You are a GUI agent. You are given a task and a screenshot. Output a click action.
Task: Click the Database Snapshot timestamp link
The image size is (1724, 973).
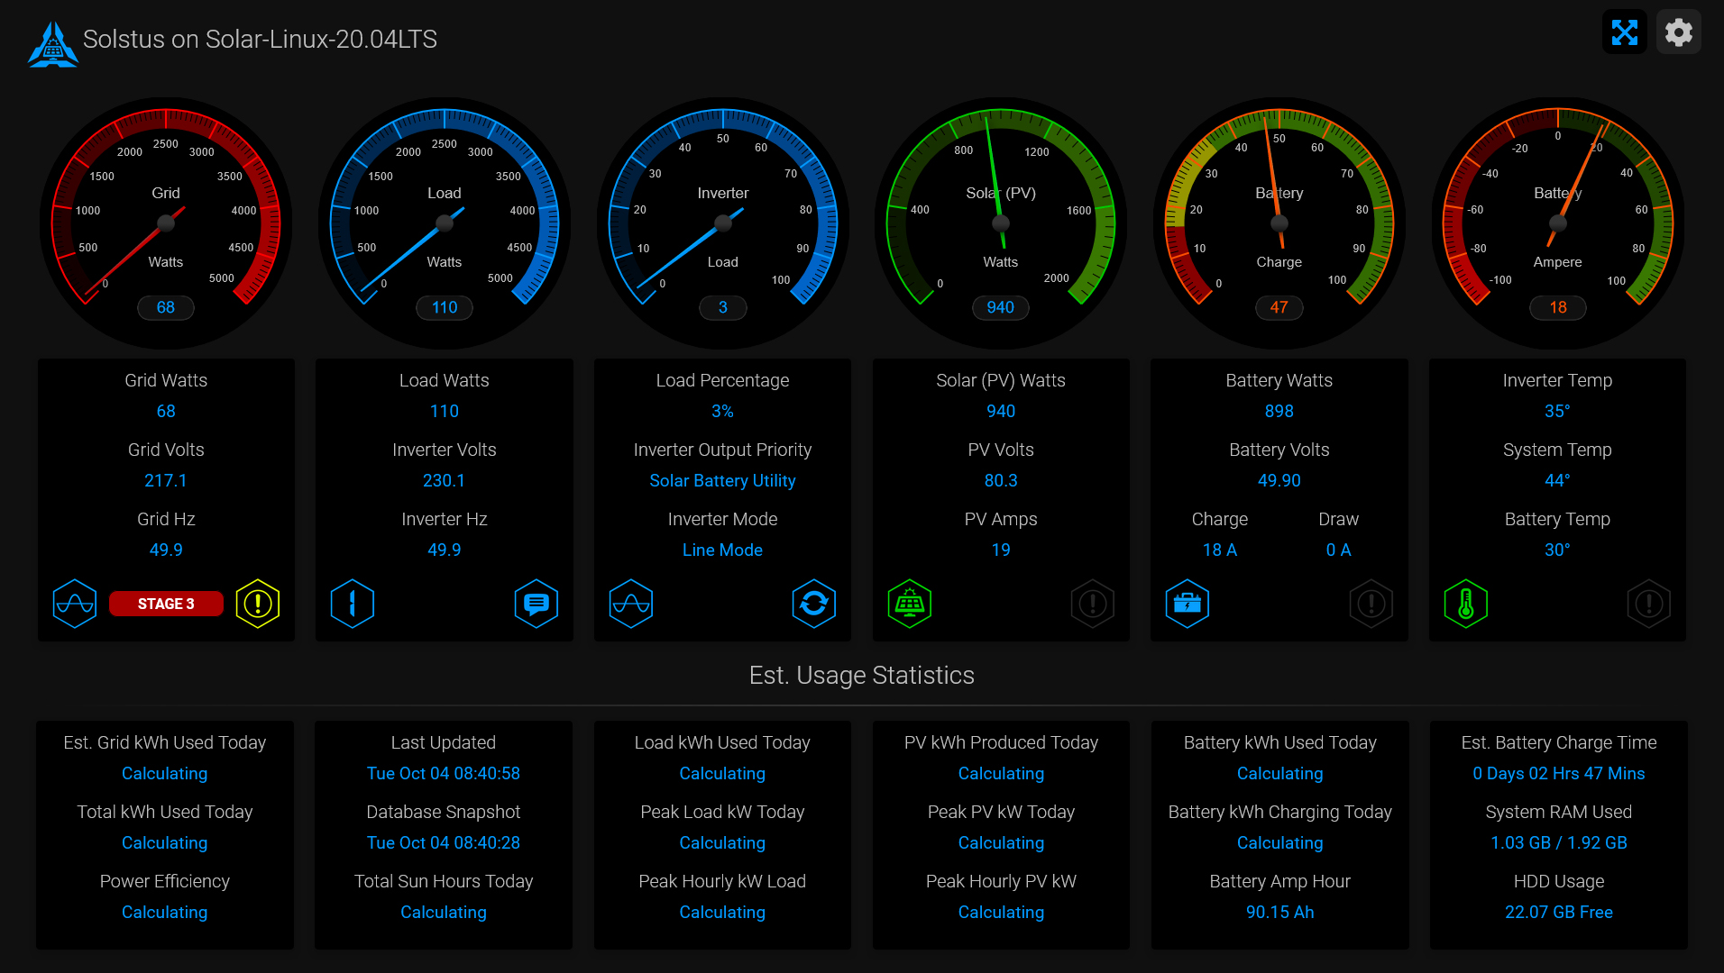pyautogui.click(x=444, y=842)
